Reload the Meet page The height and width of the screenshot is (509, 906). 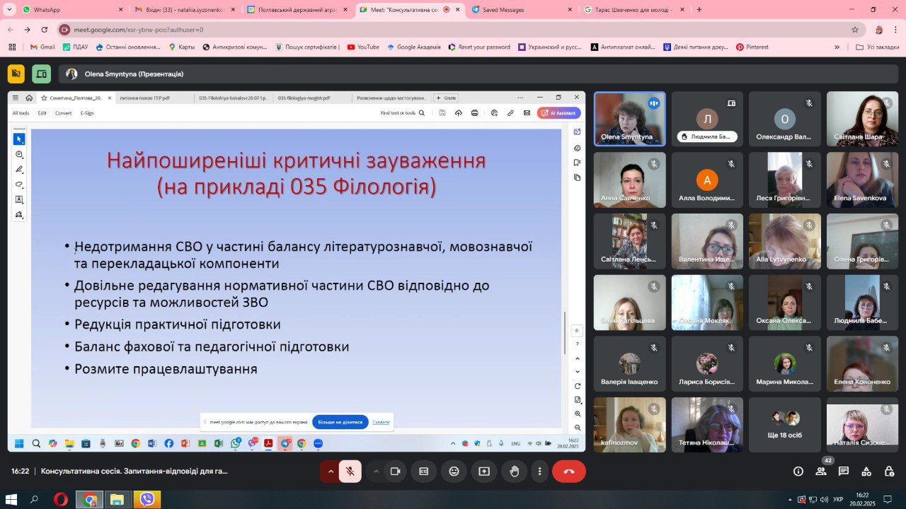(x=45, y=30)
